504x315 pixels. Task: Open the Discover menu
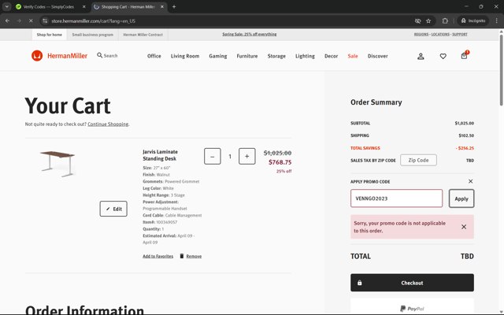pyautogui.click(x=378, y=56)
